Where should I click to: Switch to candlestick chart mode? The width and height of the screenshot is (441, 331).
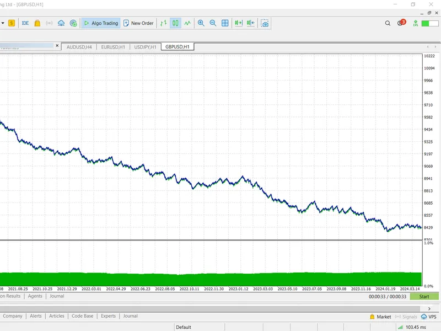pos(175,23)
